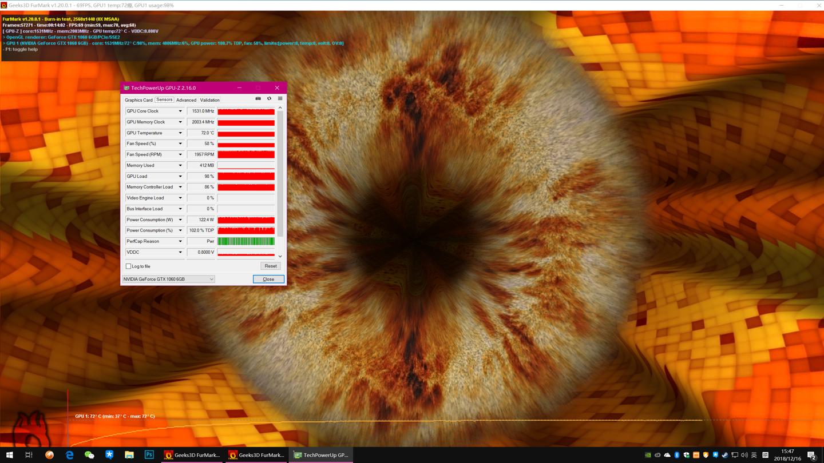824x463 pixels.
Task: Open the NVIDIA GeForce GTX 1060 6GB selector
Action: pos(168,280)
